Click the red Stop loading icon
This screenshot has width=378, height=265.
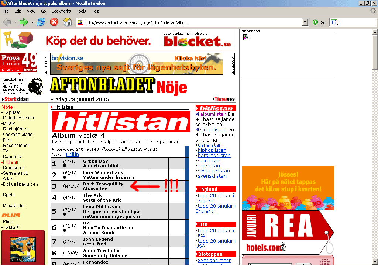(x=54, y=22)
